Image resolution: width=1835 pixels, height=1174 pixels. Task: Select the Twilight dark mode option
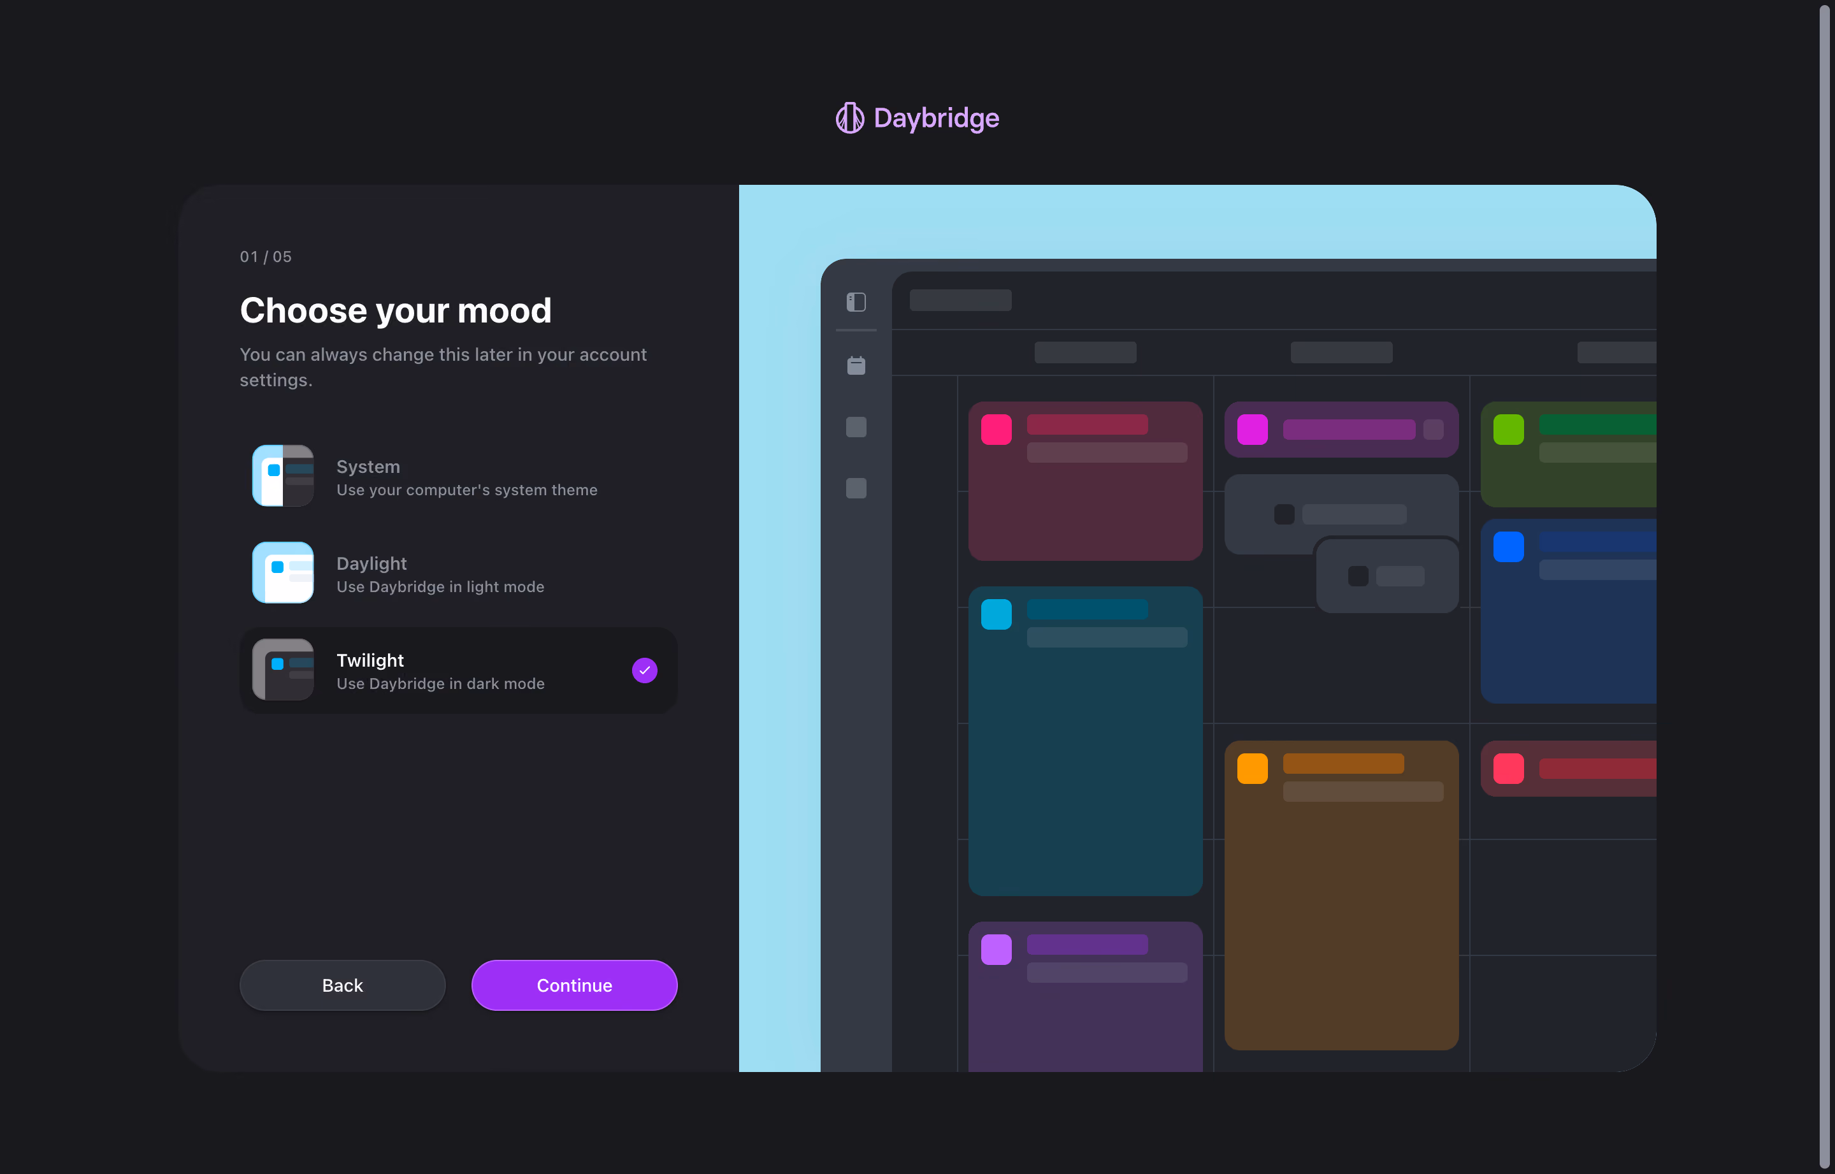(458, 670)
